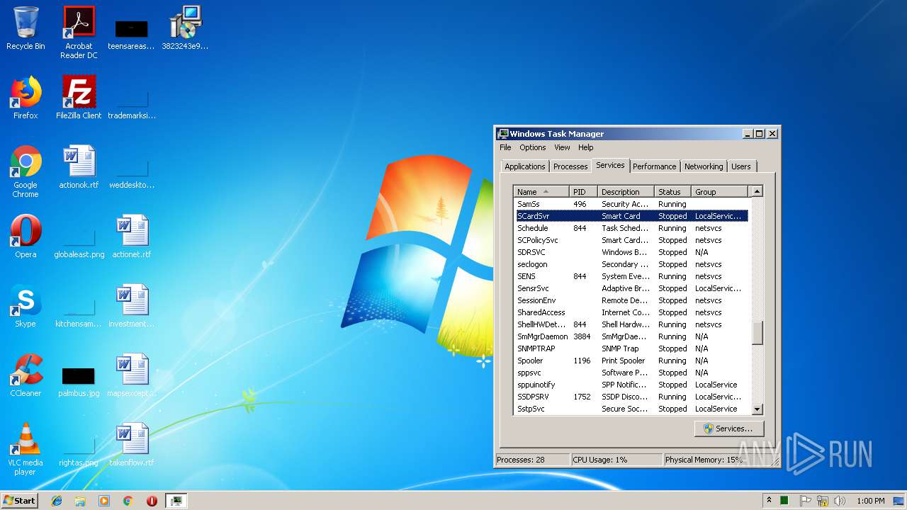
Task: Select actionok.rtf document icon
Action: coord(79,167)
